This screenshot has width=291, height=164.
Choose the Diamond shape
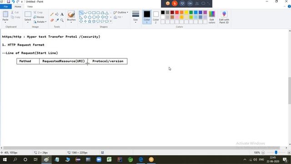click(x=85, y=17)
